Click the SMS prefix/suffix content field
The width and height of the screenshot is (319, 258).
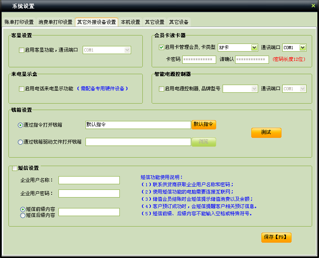point(89,212)
